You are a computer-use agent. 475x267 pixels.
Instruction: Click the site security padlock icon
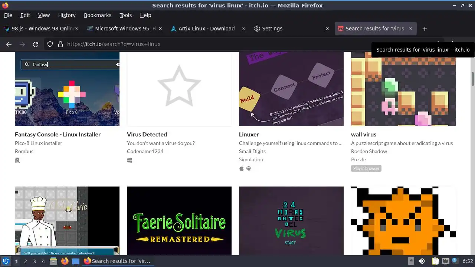coord(60,44)
